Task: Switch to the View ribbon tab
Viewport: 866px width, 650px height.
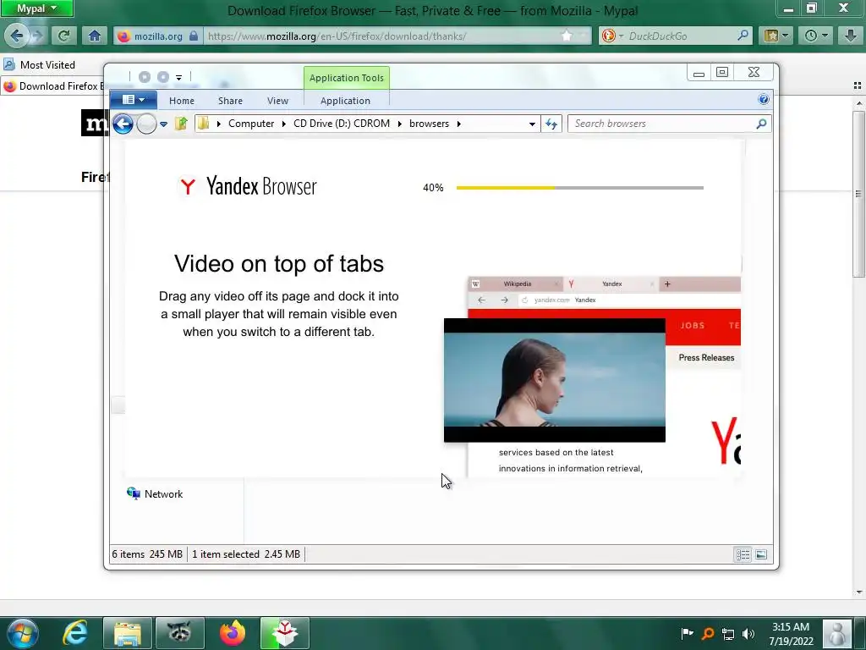Action: [x=277, y=101]
